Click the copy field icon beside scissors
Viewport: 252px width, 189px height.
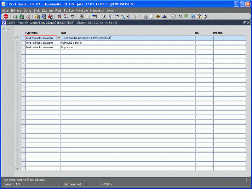coord(110,16)
